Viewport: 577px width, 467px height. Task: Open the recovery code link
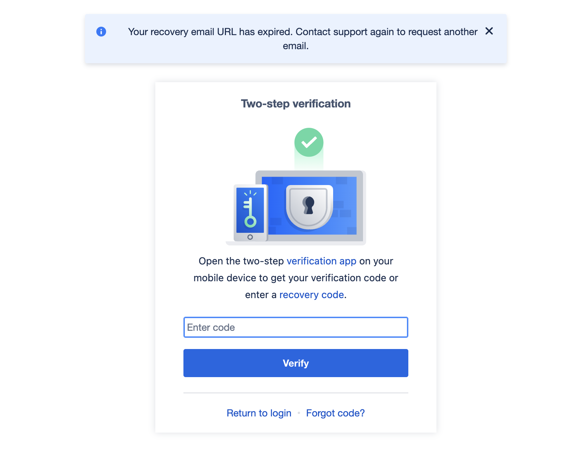click(x=311, y=295)
